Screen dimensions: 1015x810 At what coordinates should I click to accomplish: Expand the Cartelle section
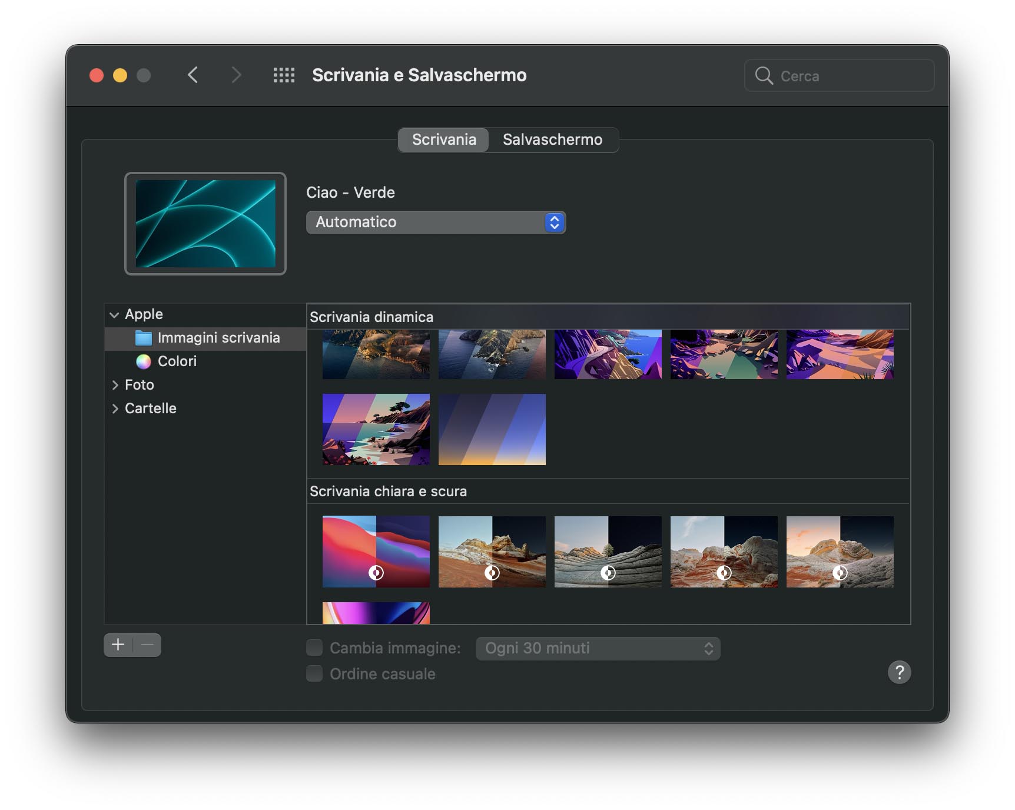tap(115, 409)
